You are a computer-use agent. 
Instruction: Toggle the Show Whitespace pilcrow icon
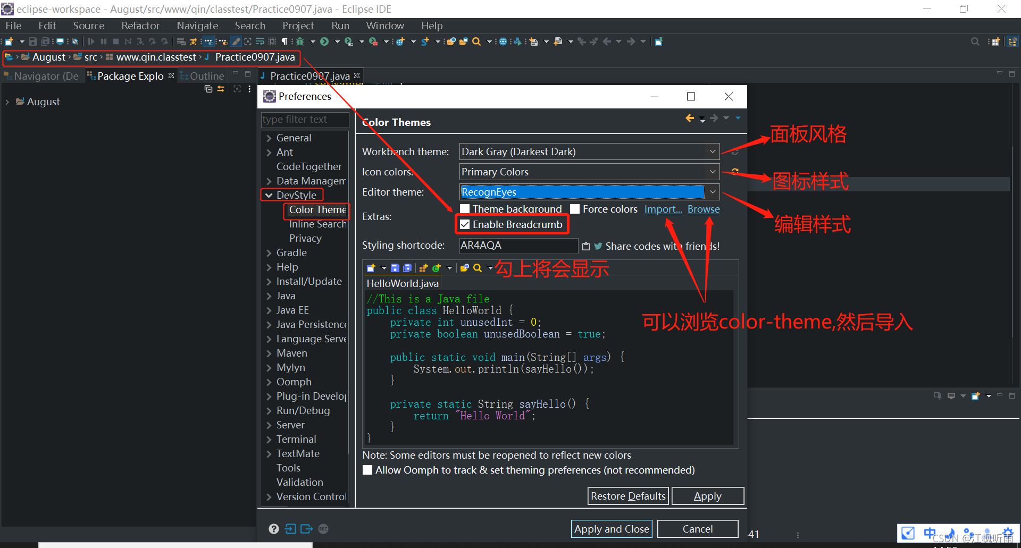284,41
